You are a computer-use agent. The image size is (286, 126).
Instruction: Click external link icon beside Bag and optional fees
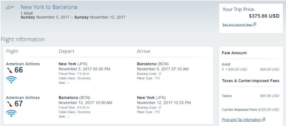point(255,24)
